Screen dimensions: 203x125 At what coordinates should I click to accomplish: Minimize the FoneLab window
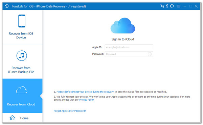click(185, 6)
